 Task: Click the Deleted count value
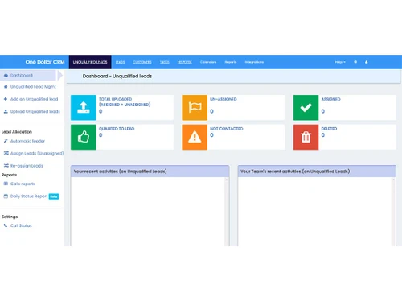(x=323, y=135)
